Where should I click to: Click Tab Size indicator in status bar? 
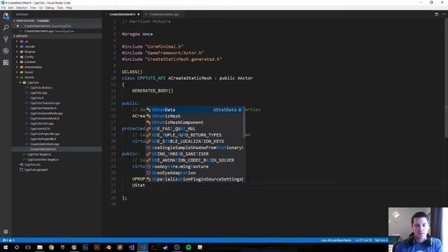click(x=381, y=240)
